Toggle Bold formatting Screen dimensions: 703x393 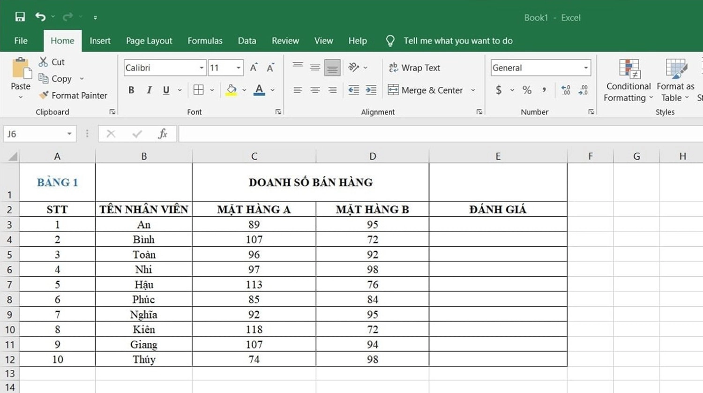pos(131,90)
